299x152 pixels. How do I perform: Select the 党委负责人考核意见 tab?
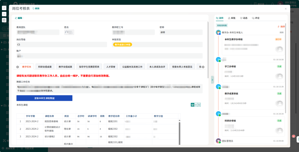click(x=182, y=67)
